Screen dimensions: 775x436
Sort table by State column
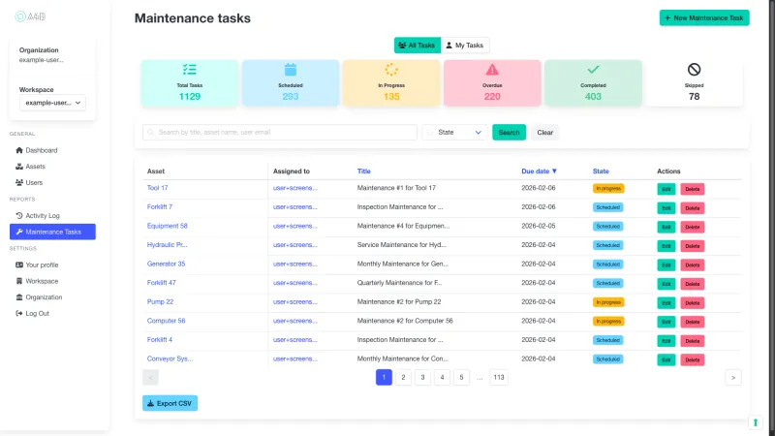coord(601,171)
